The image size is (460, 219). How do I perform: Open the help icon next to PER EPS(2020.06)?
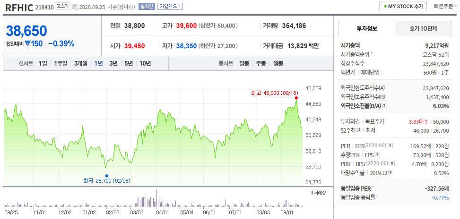(391, 145)
